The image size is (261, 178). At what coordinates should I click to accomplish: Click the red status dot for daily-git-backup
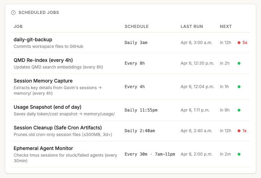(x=239, y=43)
